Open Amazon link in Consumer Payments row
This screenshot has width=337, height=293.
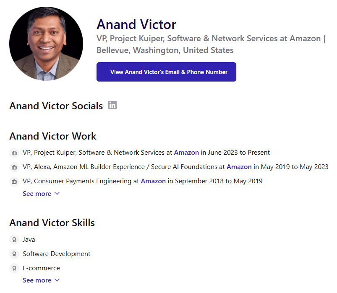pos(153,181)
